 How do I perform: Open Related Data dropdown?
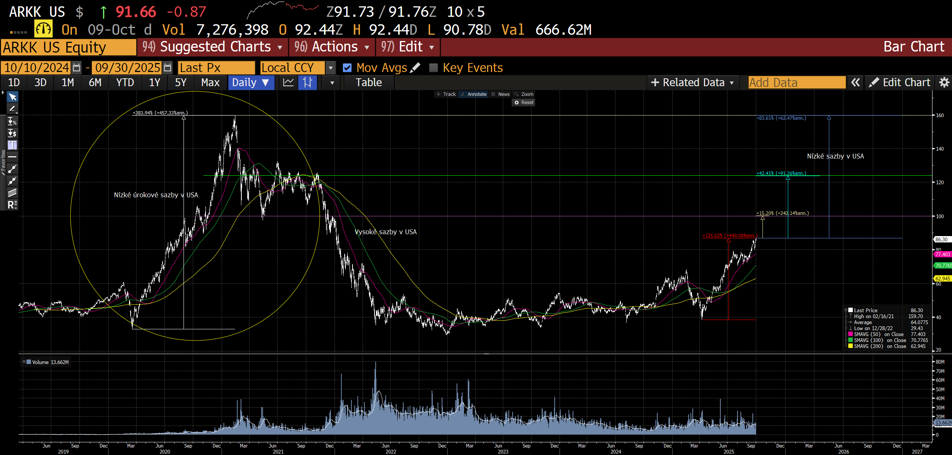693,82
